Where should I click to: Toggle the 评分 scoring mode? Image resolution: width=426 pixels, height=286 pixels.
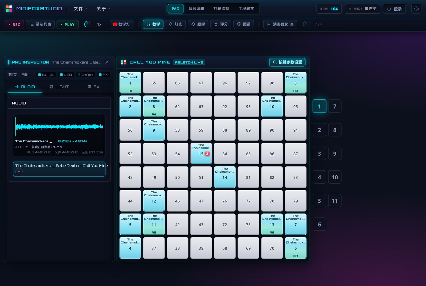[221, 24]
